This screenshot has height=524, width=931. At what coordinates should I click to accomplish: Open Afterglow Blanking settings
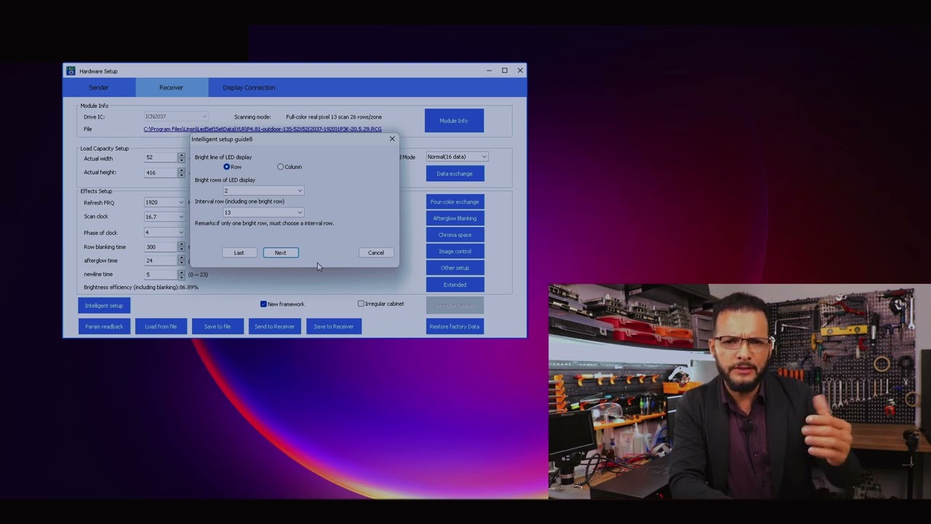tap(455, 218)
